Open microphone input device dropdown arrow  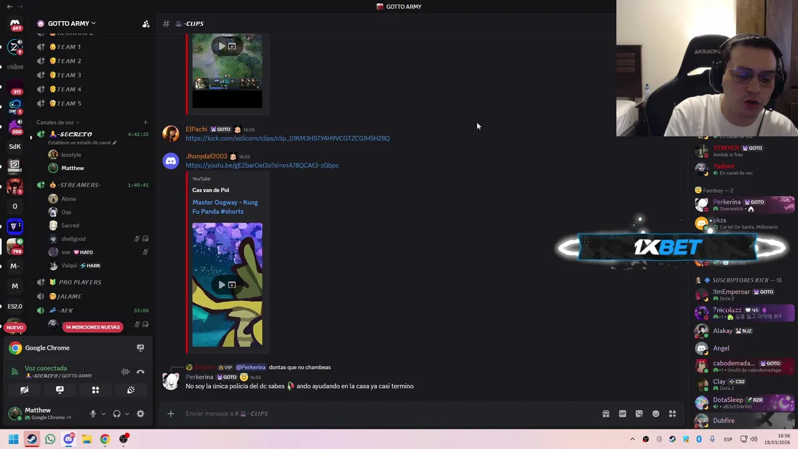pyautogui.click(x=103, y=413)
